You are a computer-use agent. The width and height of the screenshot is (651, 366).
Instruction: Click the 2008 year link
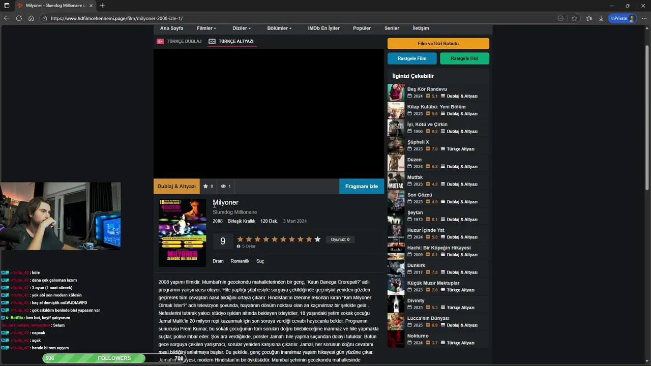218,221
